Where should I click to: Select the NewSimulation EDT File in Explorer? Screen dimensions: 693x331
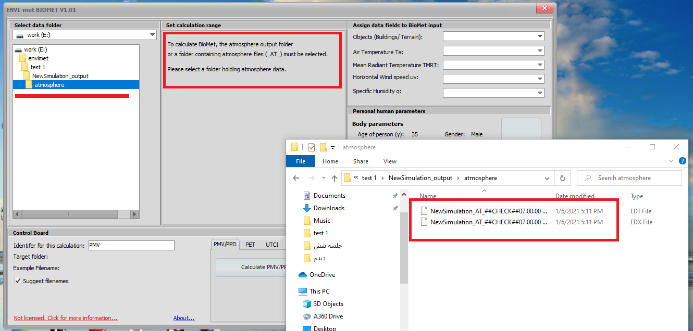click(536, 211)
